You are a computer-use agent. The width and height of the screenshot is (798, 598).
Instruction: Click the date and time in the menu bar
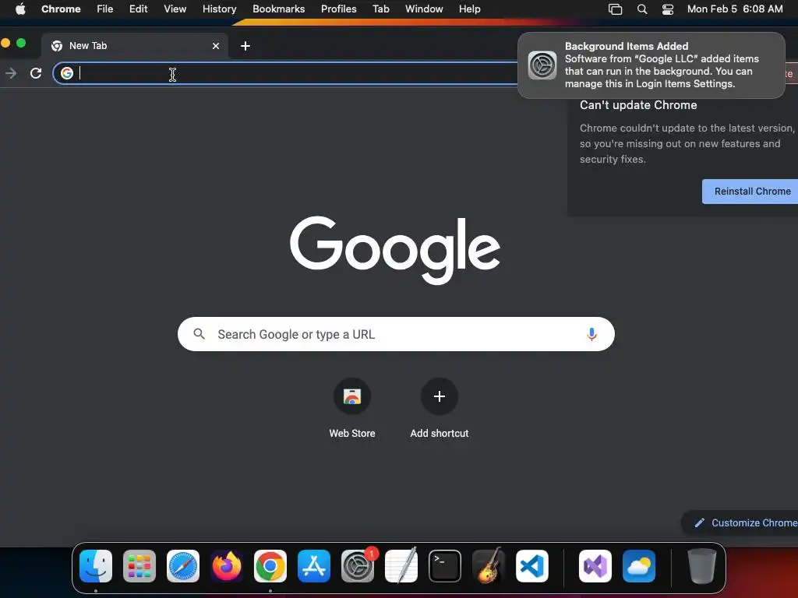(x=735, y=9)
